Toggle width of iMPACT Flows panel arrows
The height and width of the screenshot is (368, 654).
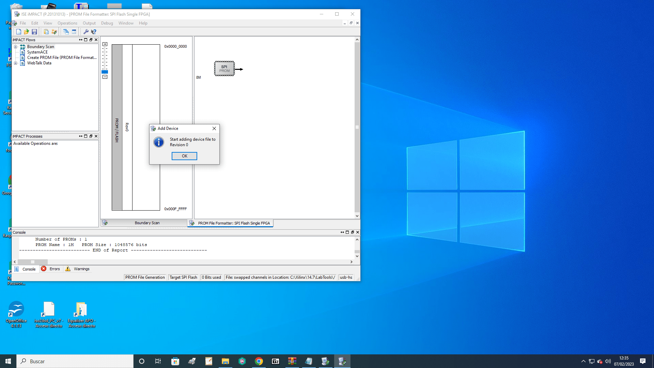click(81, 40)
